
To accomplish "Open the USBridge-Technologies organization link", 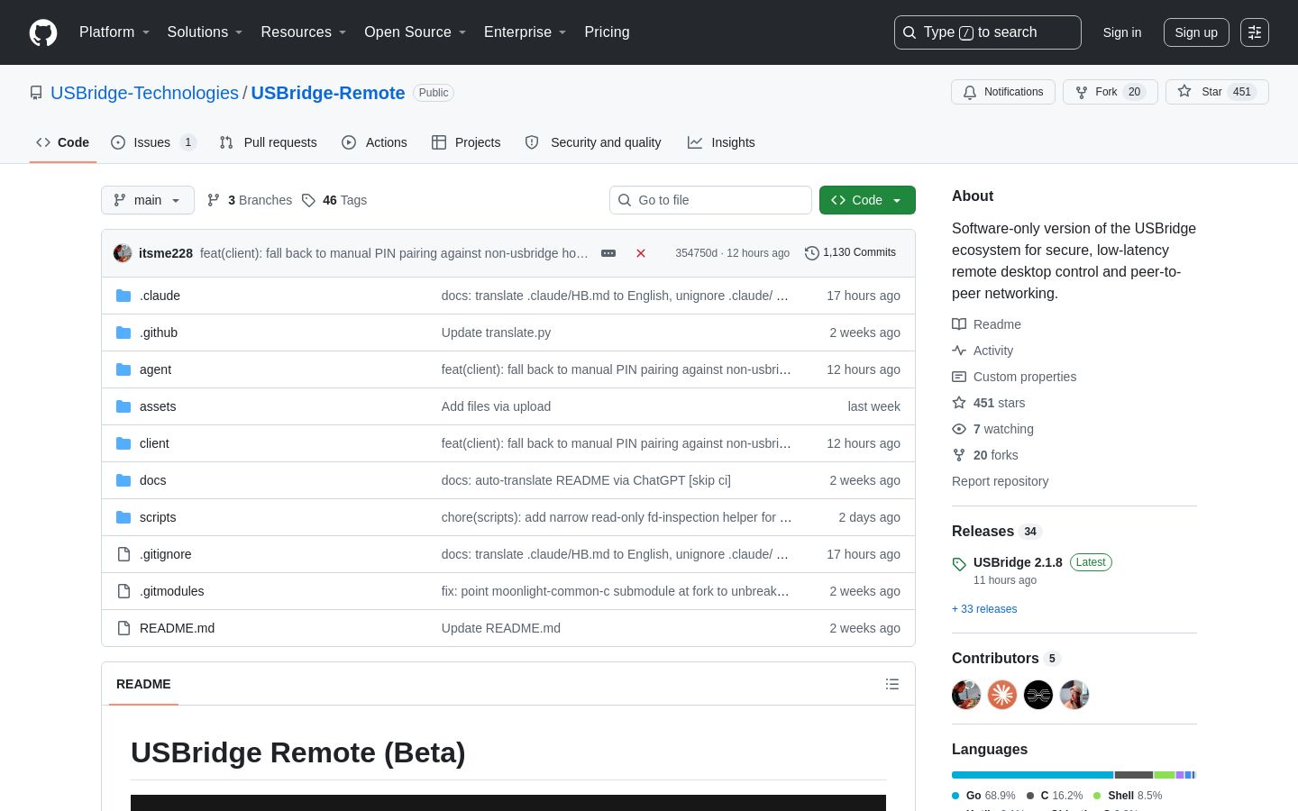I will click(x=144, y=93).
